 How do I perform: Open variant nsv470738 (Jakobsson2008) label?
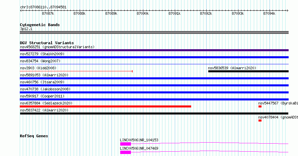point(45,89)
